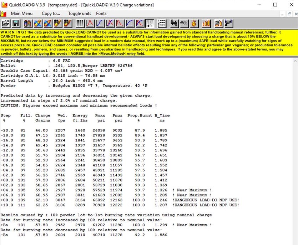Click the Fill. % column header
This screenshot has height=245, width=298.
[x=26, y=118]
